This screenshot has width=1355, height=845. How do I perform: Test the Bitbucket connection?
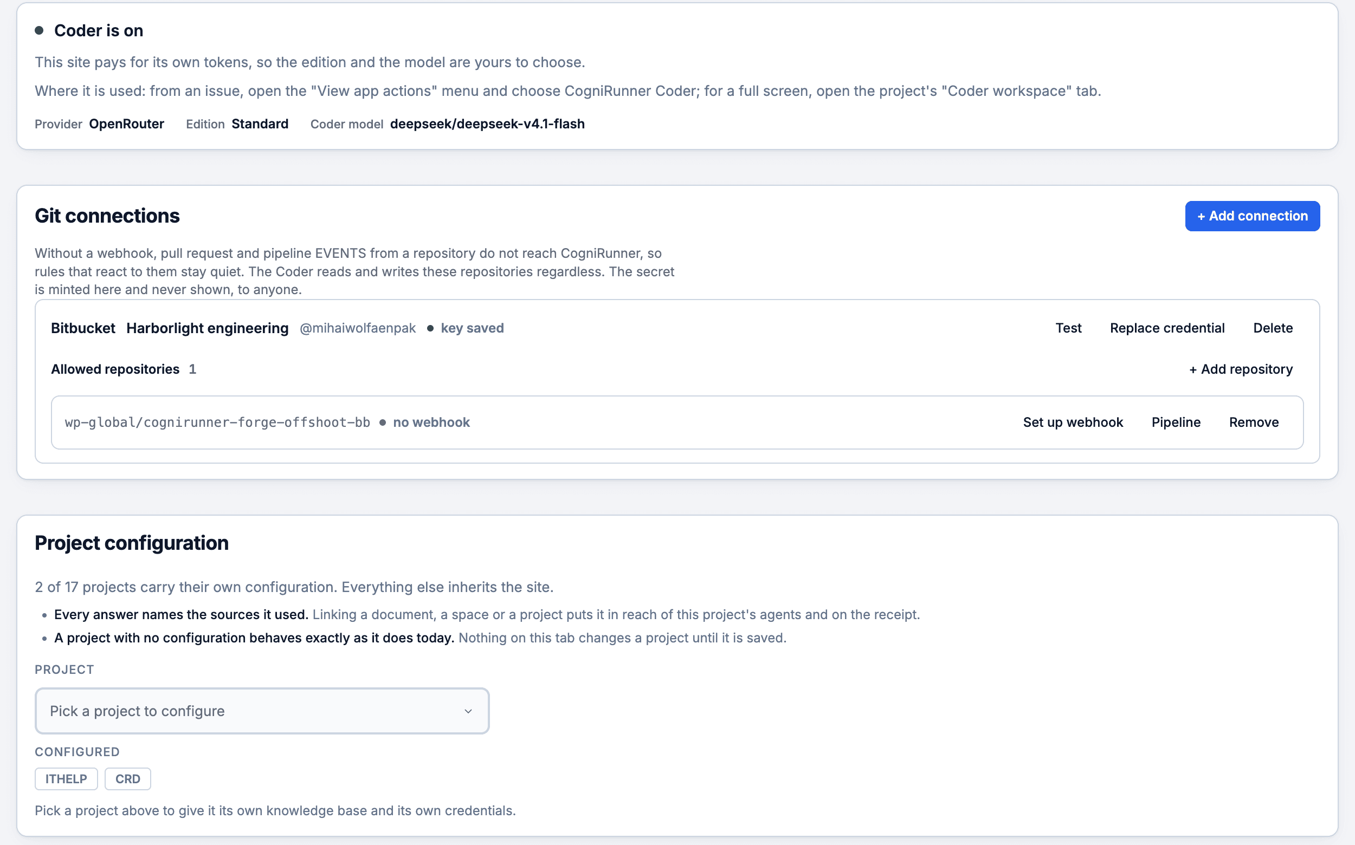click(x=1068, y=328)
